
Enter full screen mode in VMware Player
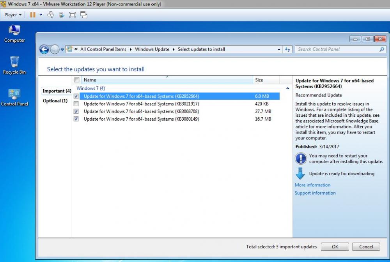tap(72, 15)
